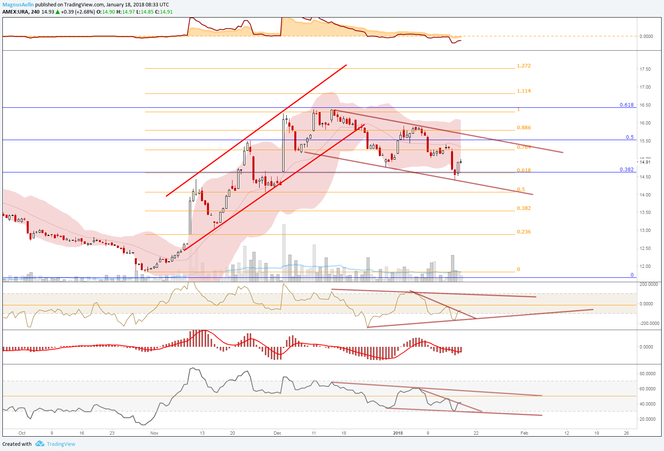Select the 1.272 Fibonacci extension label

(524, 66)
